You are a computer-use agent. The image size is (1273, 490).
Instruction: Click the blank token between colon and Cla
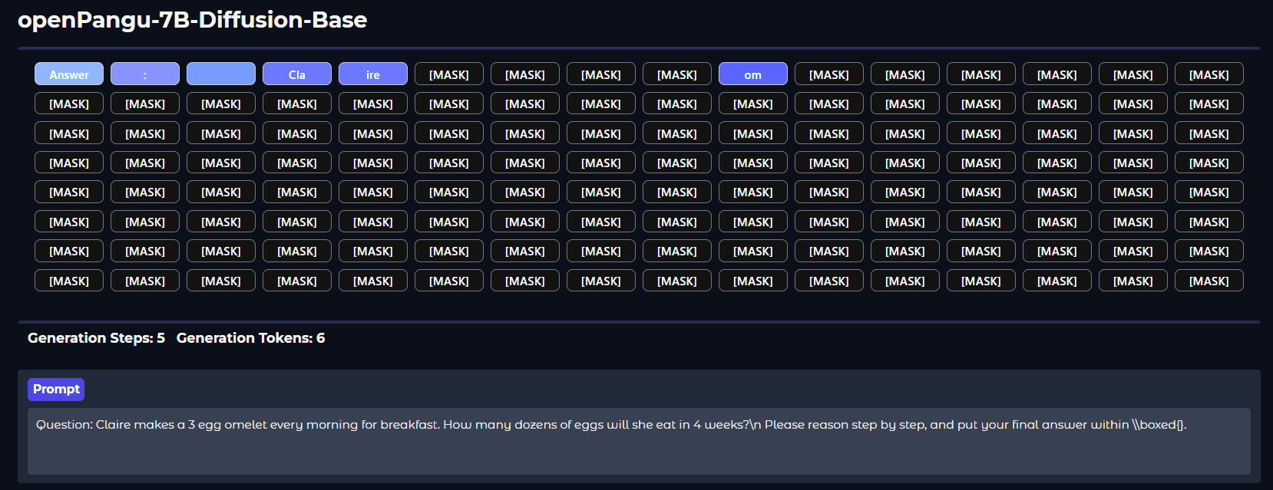[x=221, y=74]
